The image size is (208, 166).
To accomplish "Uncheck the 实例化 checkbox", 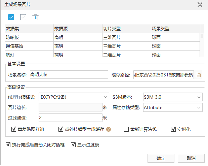I will pos(173,129).
